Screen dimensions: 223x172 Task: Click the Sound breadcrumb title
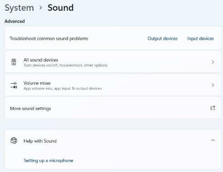[61, 8]
